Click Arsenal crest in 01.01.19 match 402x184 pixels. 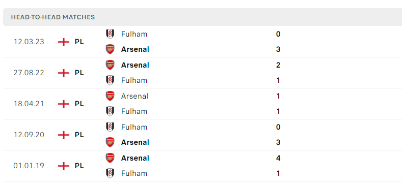pyautogui.click(x=110, y=158)
